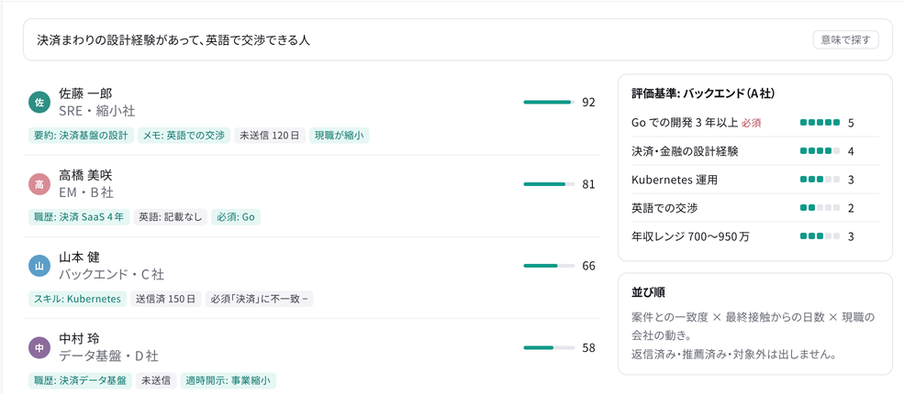The image size is (904, 394).
Task: Set Go での開発 weight dots
Action: [820, 123]
